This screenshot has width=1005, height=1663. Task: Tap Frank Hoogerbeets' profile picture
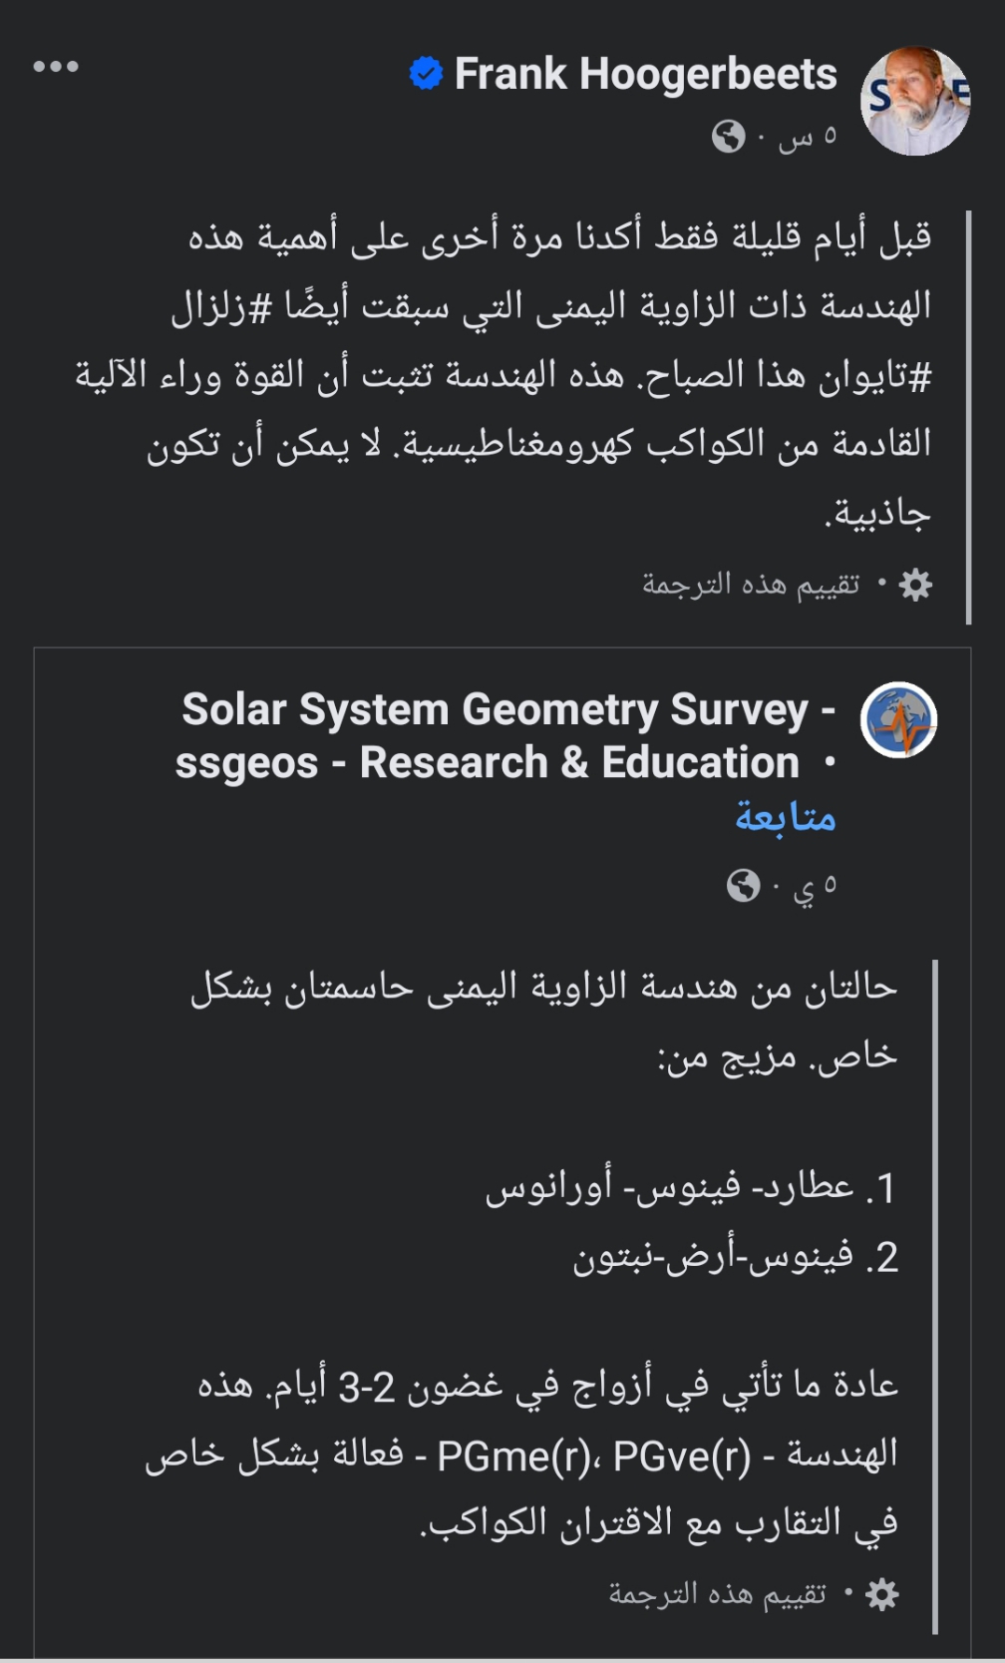click(x=915, y=100)
